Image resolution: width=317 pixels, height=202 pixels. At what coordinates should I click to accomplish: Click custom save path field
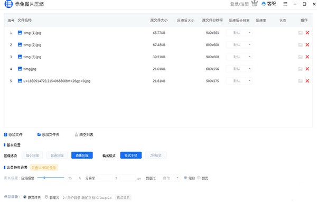click(x=87, y=198)
